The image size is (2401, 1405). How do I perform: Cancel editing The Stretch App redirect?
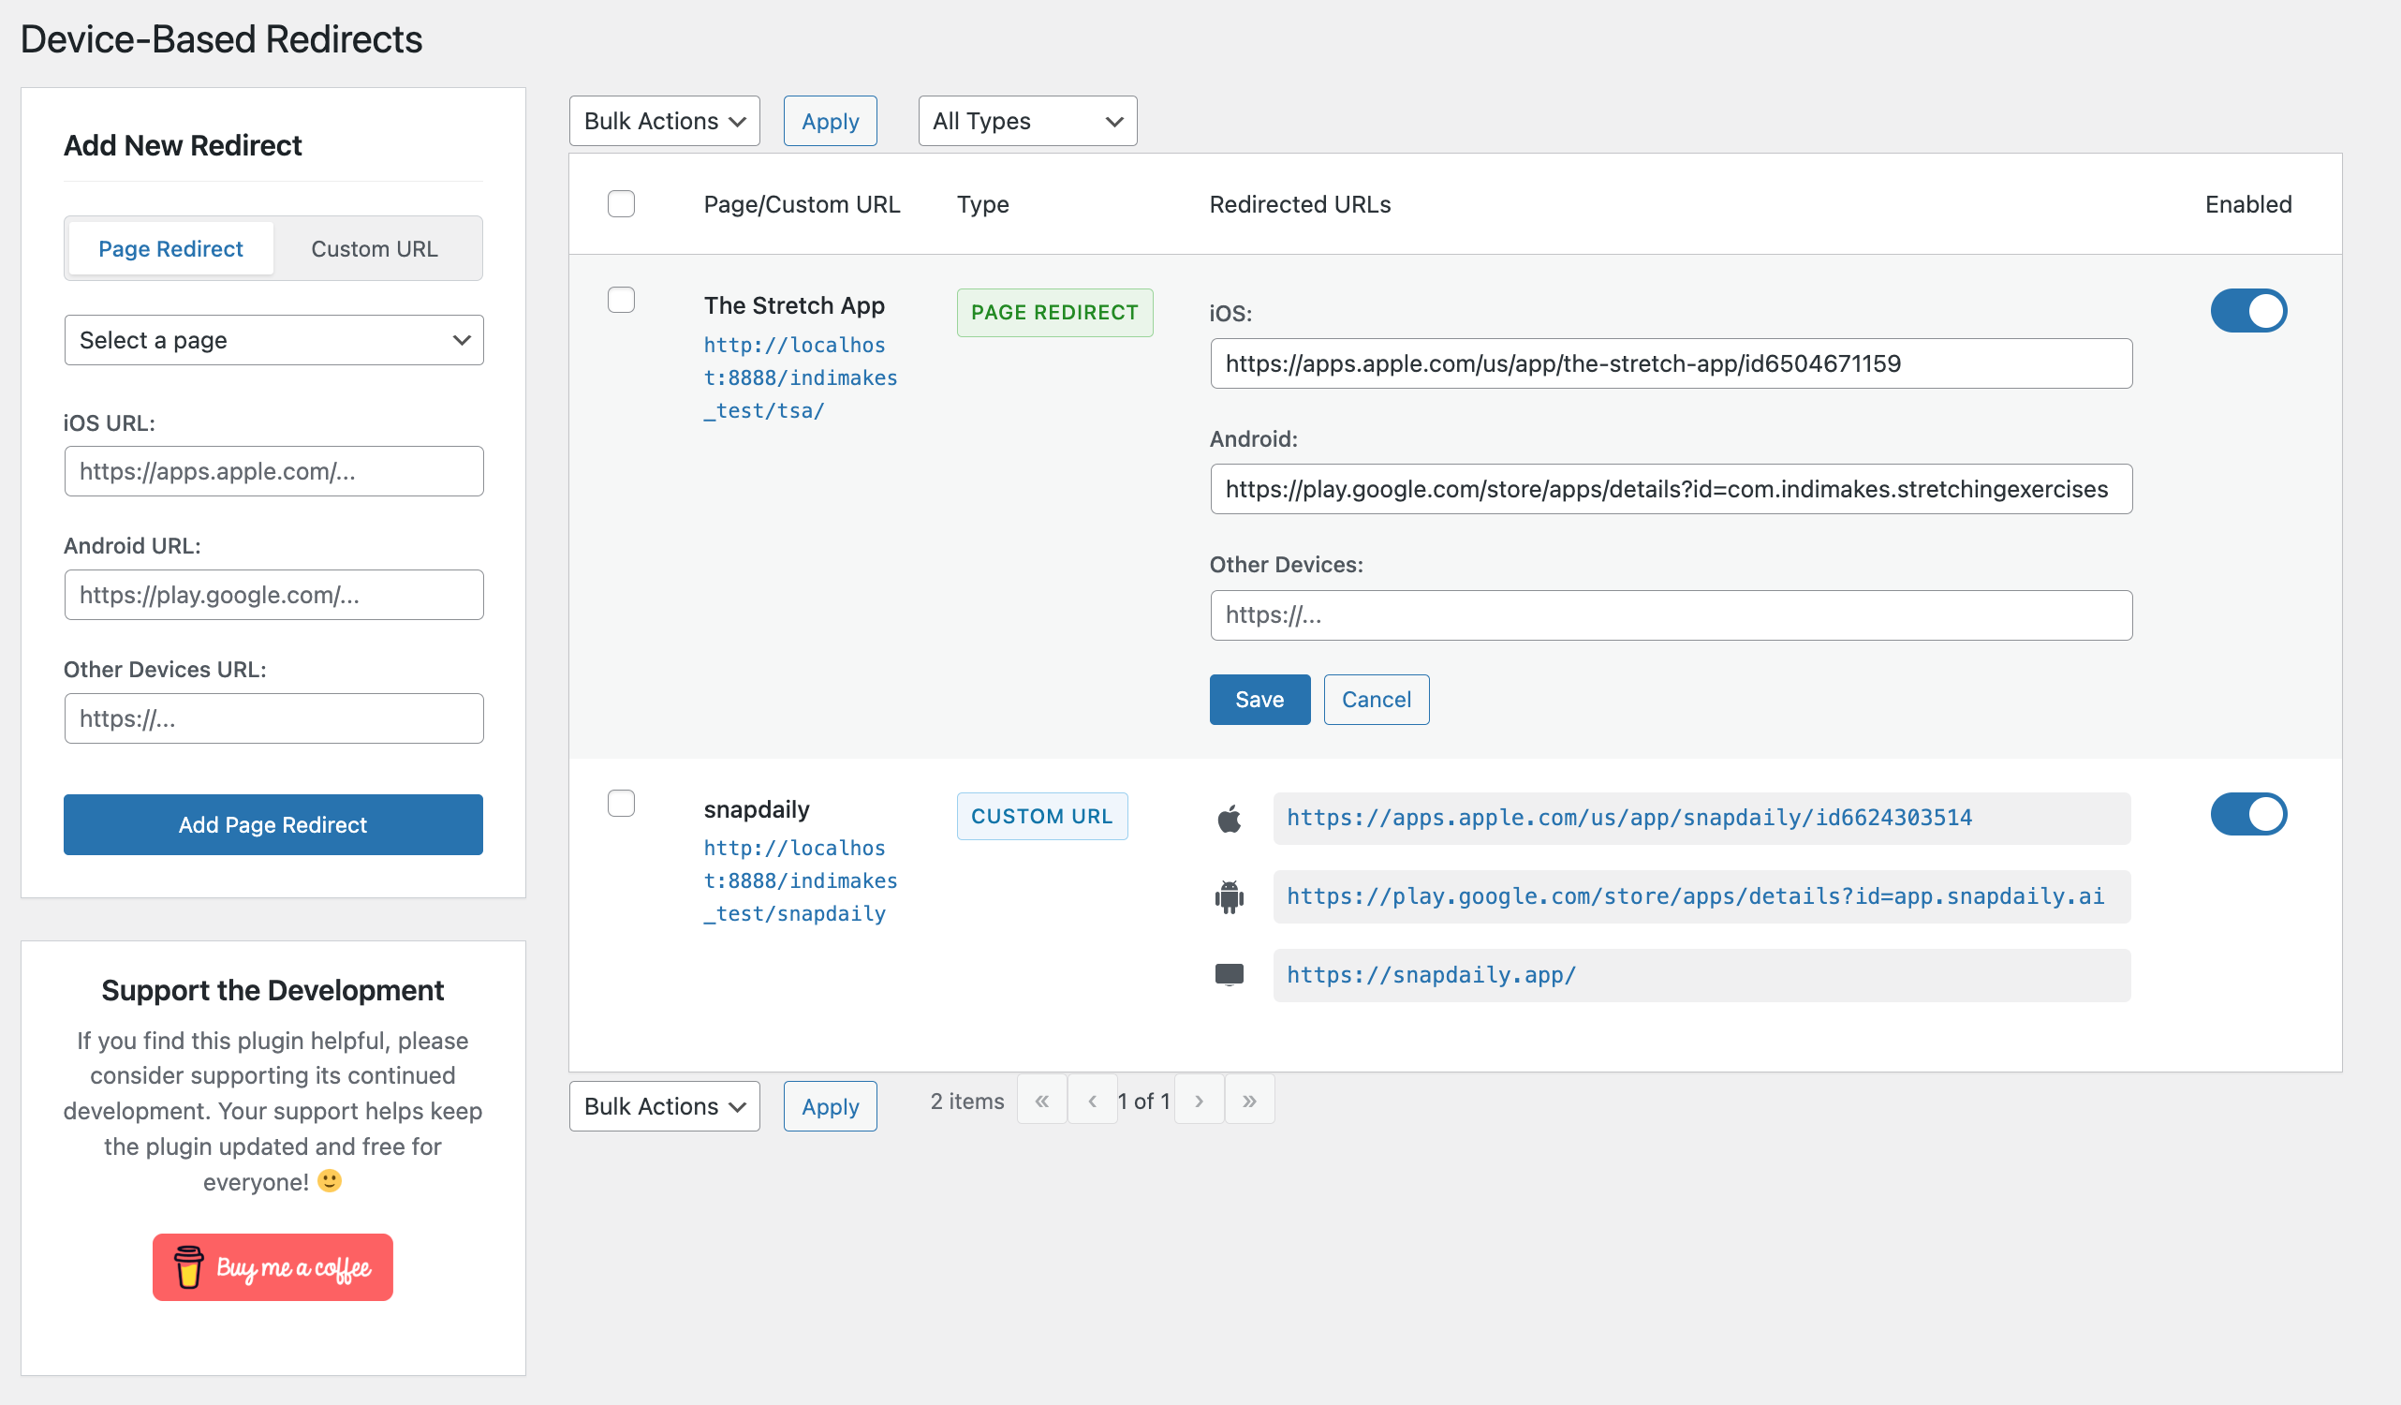(1376, 700)
